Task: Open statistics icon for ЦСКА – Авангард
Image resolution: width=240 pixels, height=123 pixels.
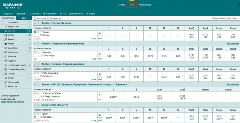Action: tap(100, 115)
